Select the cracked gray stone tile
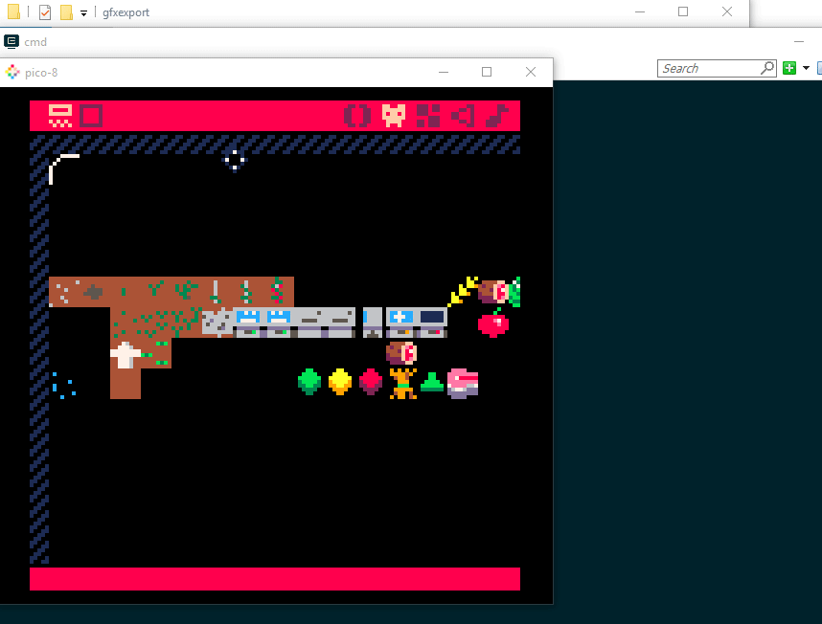 [x=217, y=323]
